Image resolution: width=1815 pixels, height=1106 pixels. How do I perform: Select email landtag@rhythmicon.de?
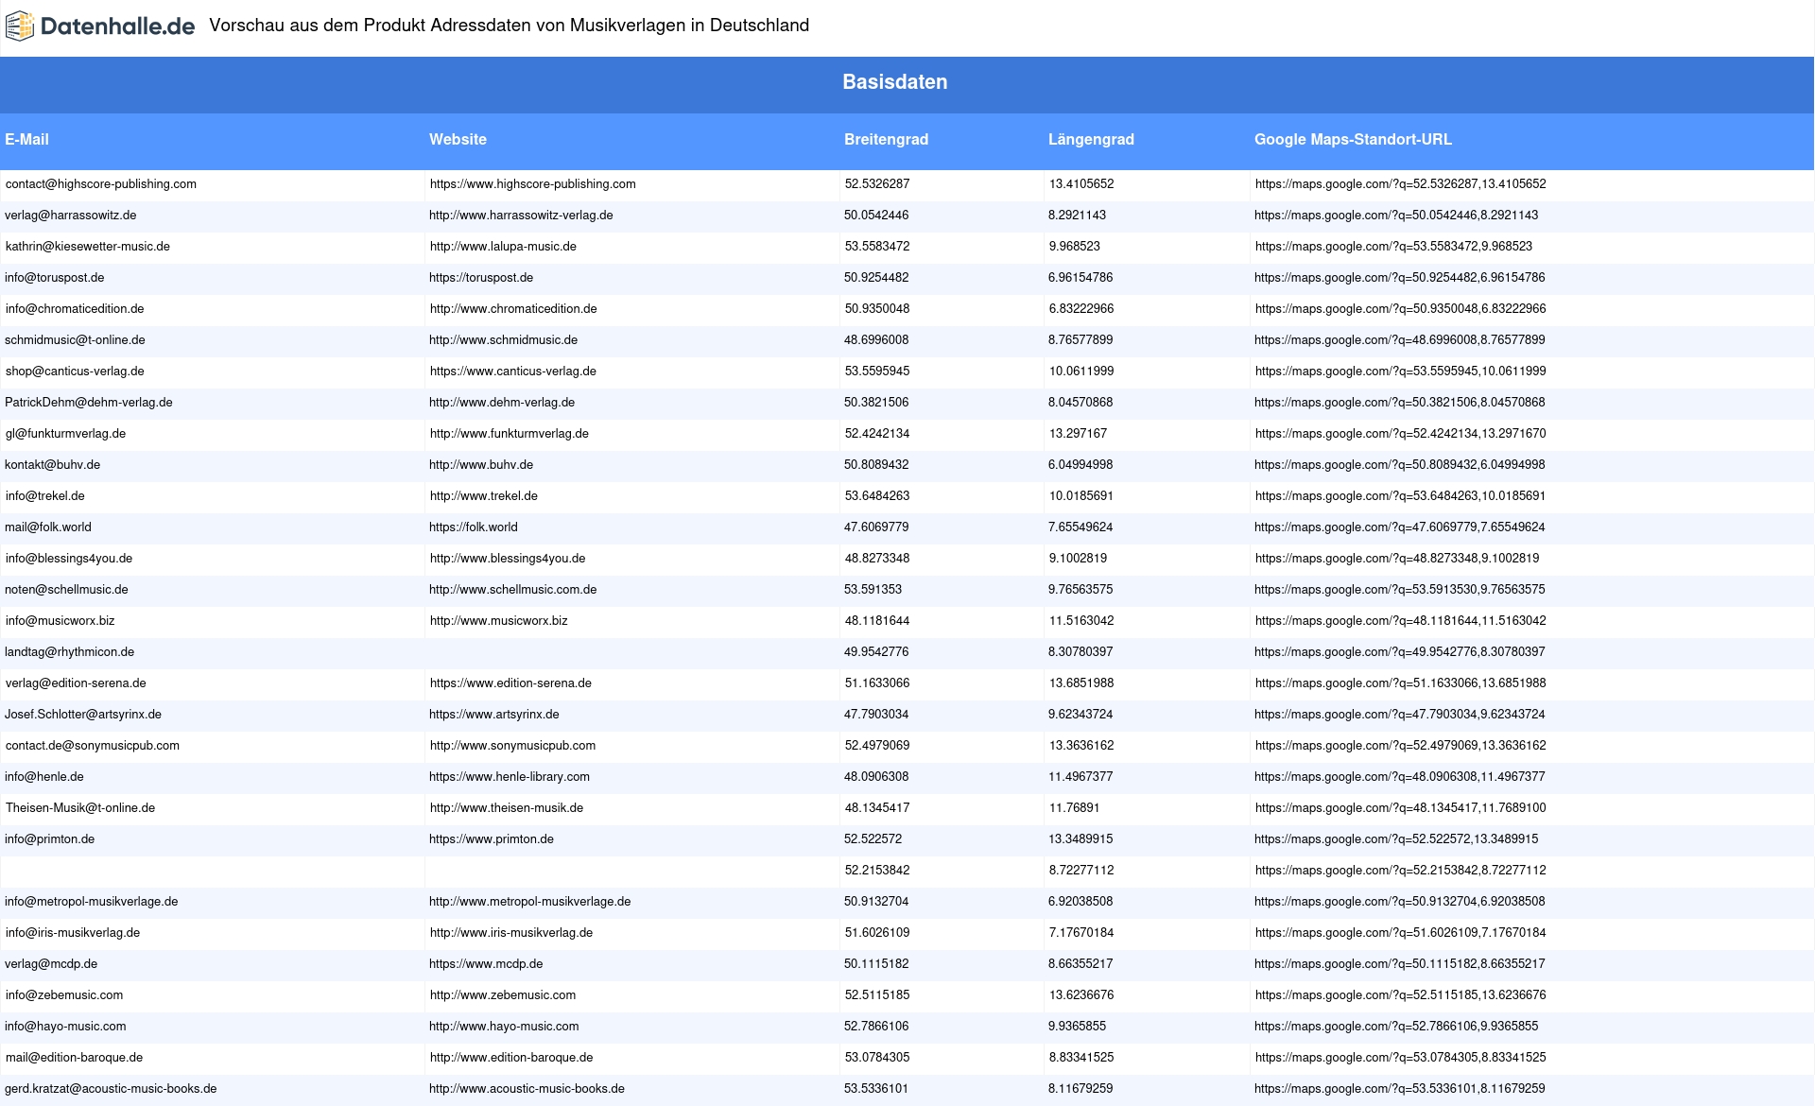click(x=69, y=652)
